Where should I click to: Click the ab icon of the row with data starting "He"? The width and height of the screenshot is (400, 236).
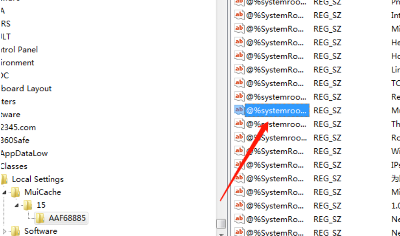coord(239,42)
